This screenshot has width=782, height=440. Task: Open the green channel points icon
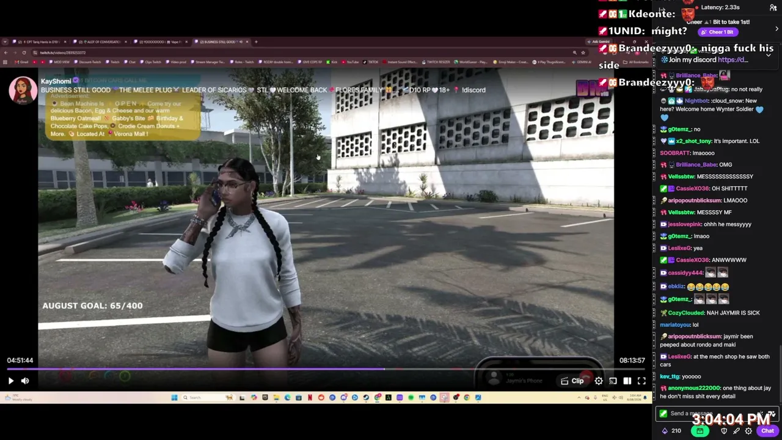coord(700,431)
